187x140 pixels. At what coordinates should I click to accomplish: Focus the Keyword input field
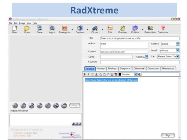(140, 62)
